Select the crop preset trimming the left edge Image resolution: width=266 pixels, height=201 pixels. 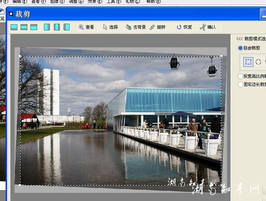(x=67, y=27)
